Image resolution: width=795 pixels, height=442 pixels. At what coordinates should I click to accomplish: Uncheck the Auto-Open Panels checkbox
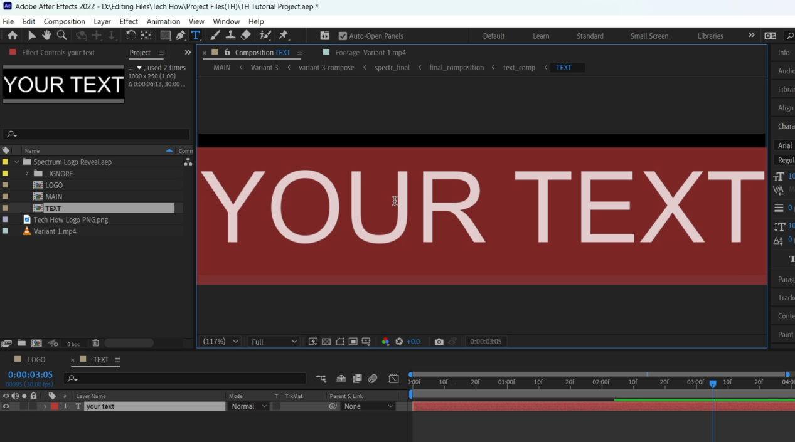tap(343, 36)
